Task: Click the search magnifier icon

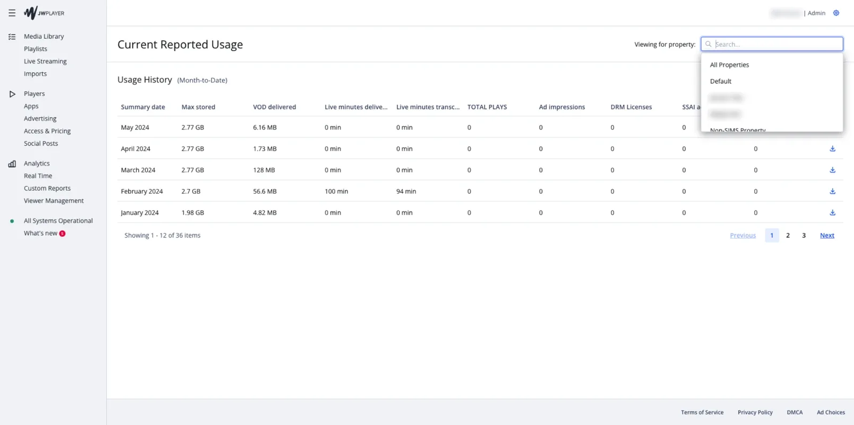Action: [x=708, y=44]
